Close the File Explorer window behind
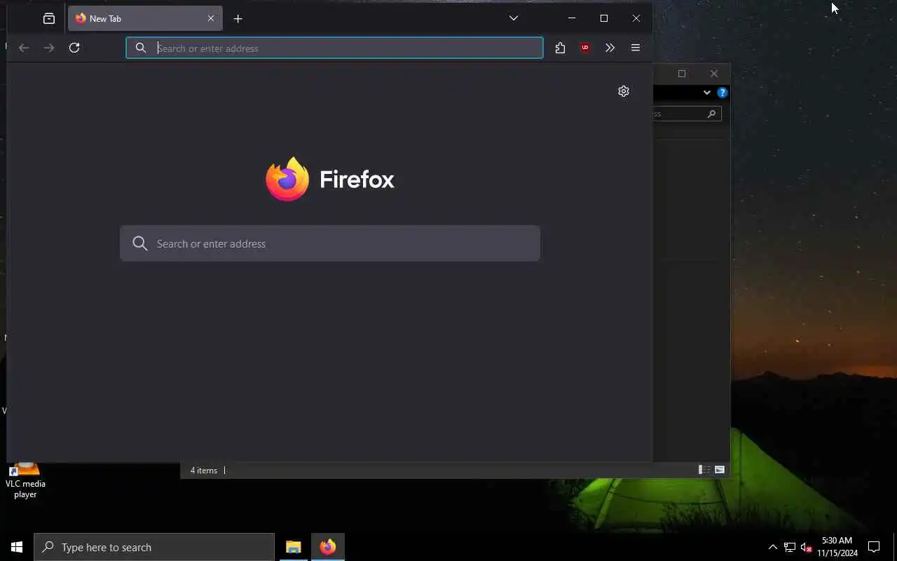The height and width of the screenshot is (561, 897). click(x=714, y=74)
